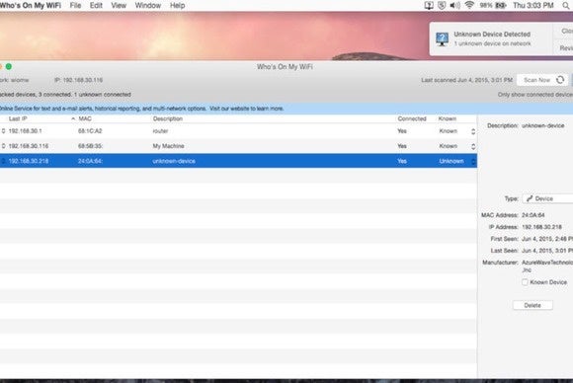The height and width of the screenshot is (383, 573).
Task: Click the Unknown Device notification computer icon
Action: [442, 38]
